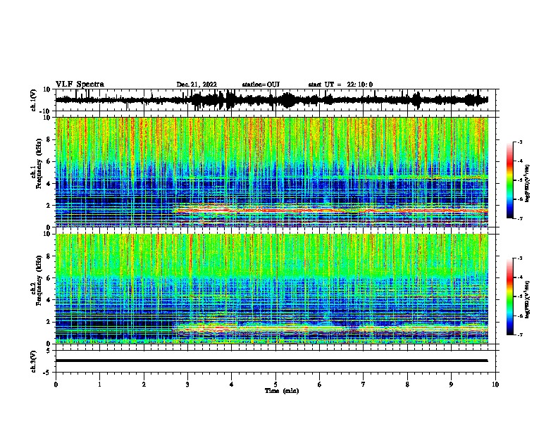The height and width of the screenshot is (431, 558).
Task: Select the "Time (min)" axis label
Action: (282, 391)
